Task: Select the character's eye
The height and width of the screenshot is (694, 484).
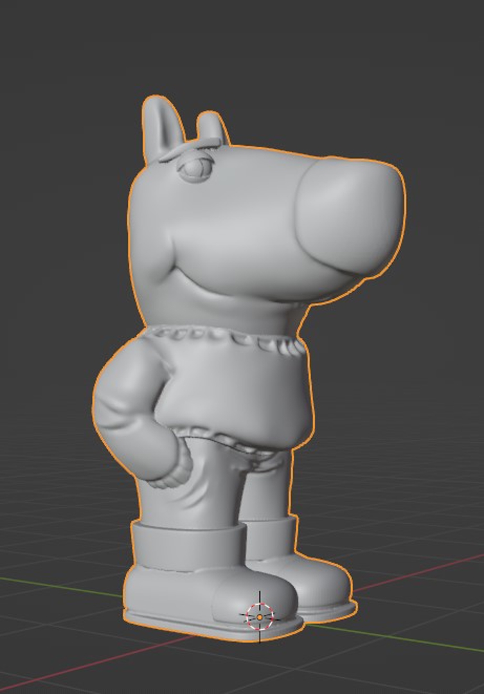Action: pyautogui.click(x=193, y=170)
